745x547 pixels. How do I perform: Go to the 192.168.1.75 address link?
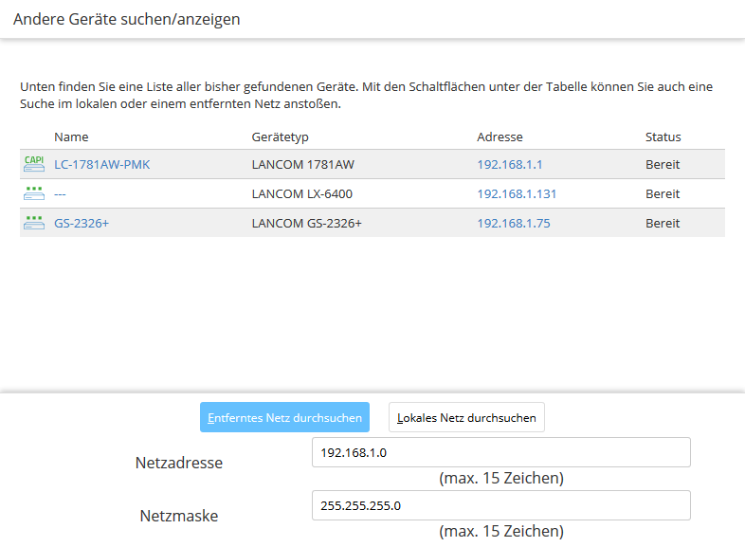pos(513,223)
